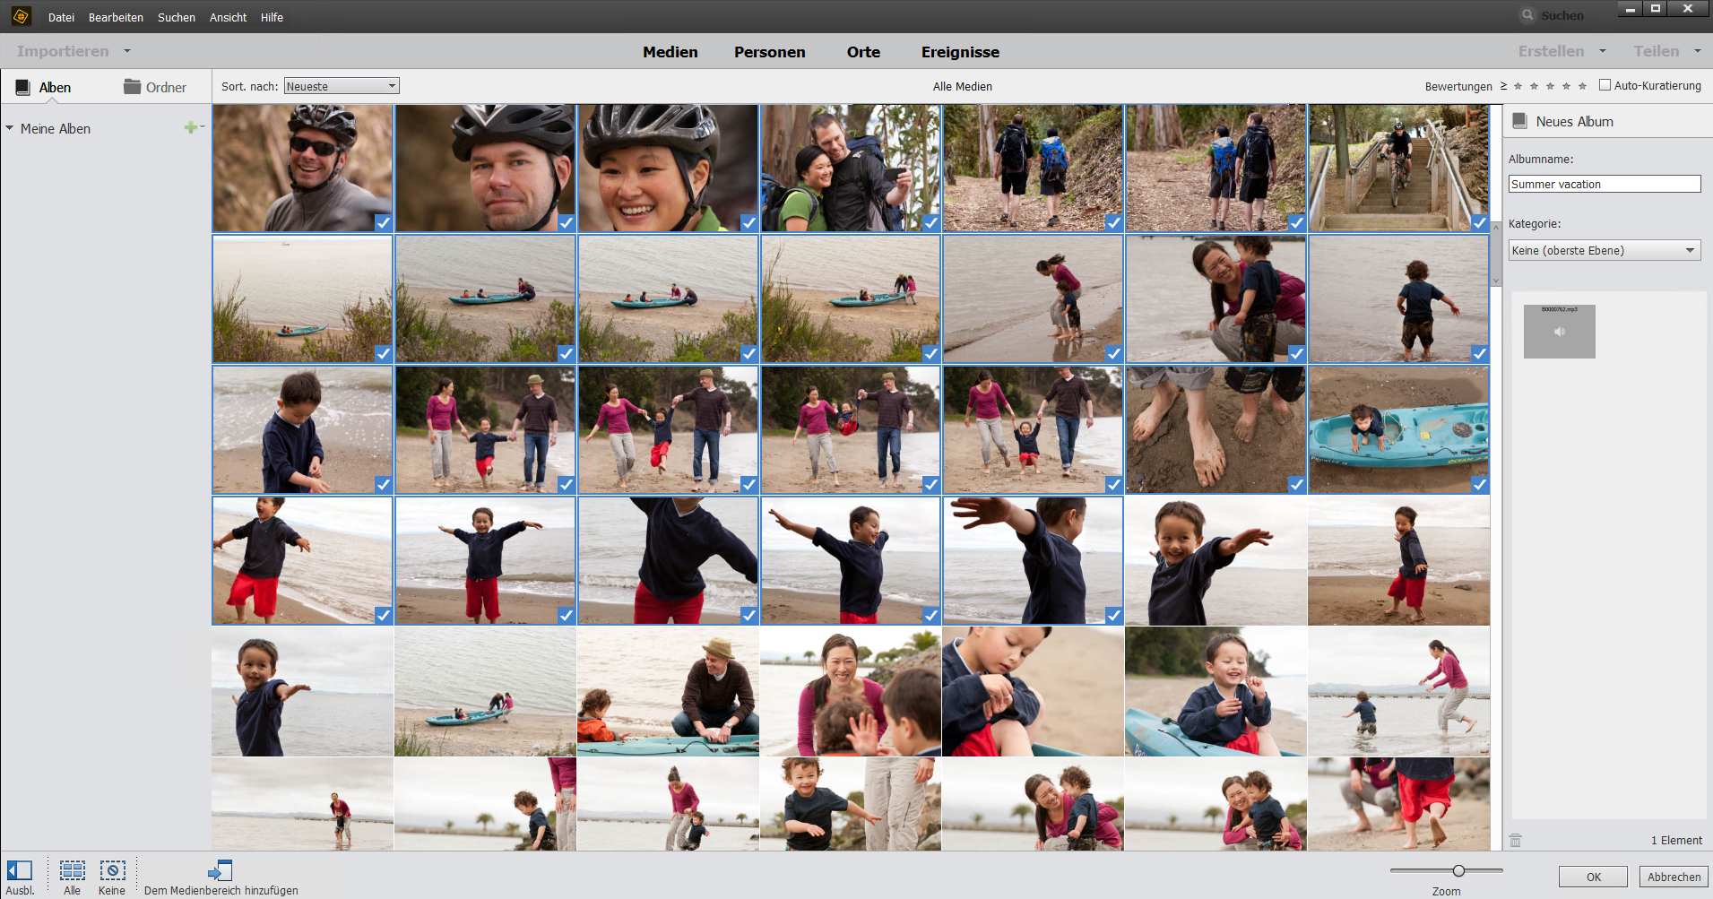This screenshot has height=899, width=1713.
Task: Select the Alben tab
Action: click(44, 87)
